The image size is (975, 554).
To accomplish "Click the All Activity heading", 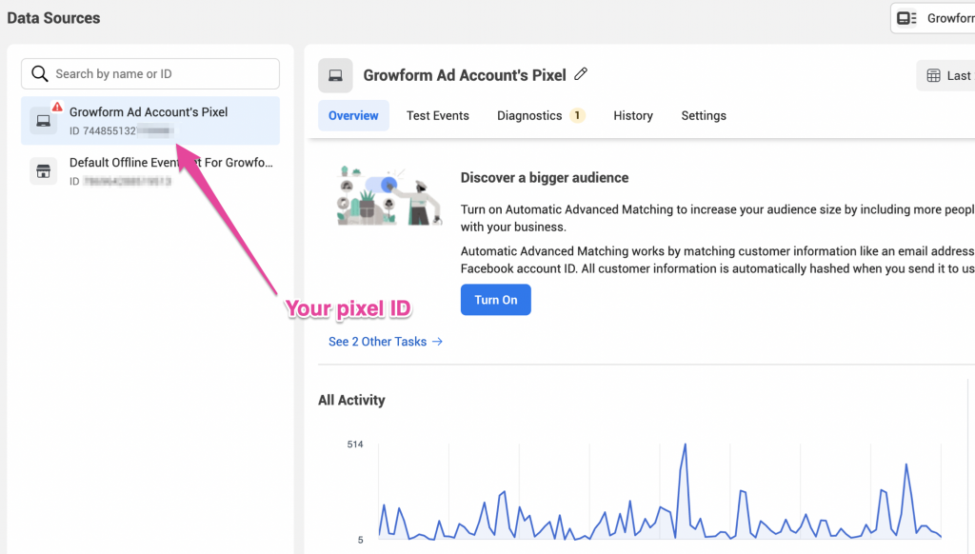I will coord(351,400).
